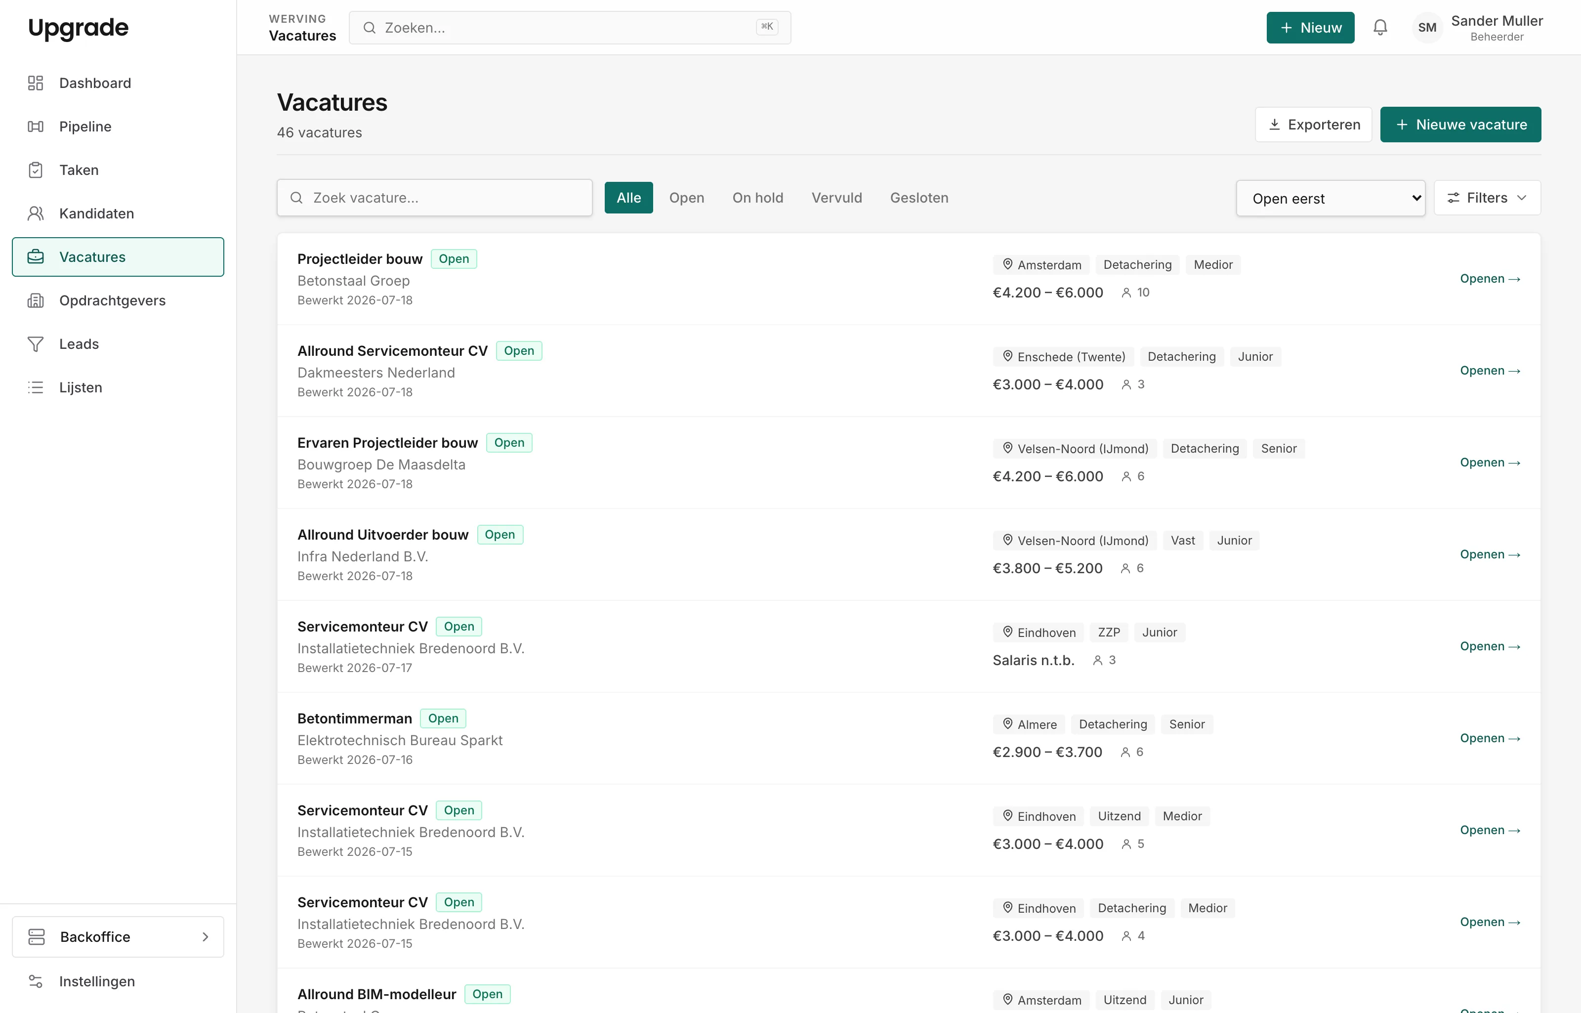This screenshot has height=1013, width=1581.
Task: Click the download icon on Exporteren
Action: [1275, 125]
